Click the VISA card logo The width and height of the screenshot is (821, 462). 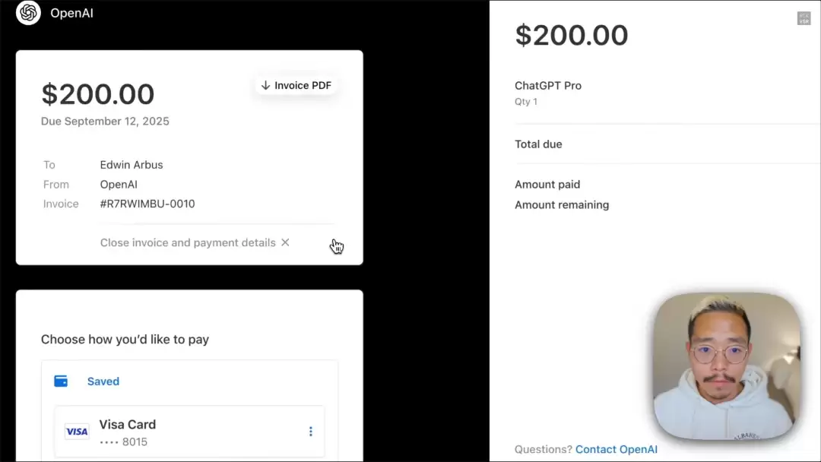[x=77, y=432]
